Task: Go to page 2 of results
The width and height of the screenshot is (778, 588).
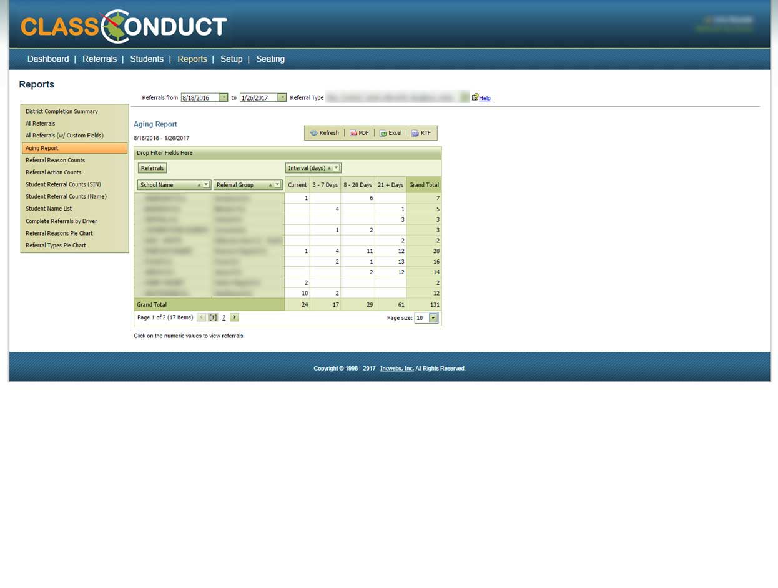Action: [224, 317]
